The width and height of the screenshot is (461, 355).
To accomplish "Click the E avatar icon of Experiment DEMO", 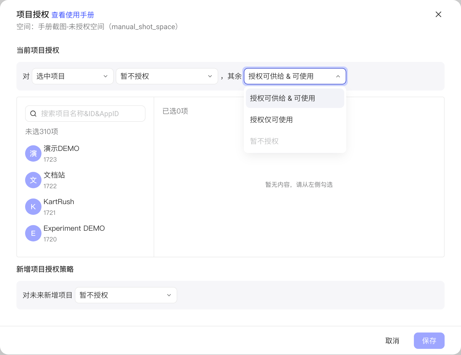I will point(33,233).
